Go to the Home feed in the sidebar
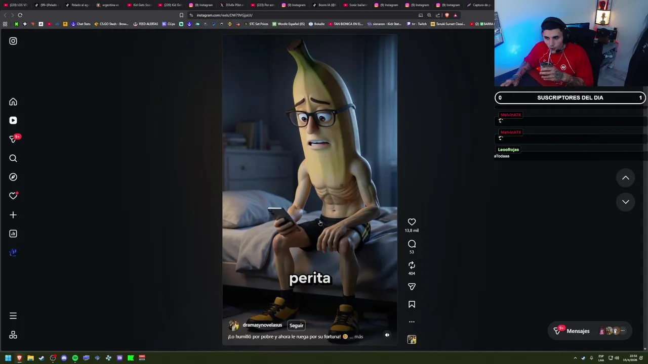648x364 pixels. coord(13,102)
